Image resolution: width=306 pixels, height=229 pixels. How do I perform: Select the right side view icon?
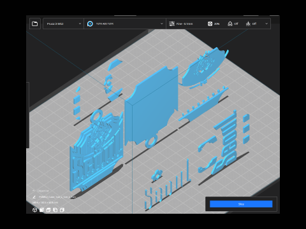(x=62, y=210)
